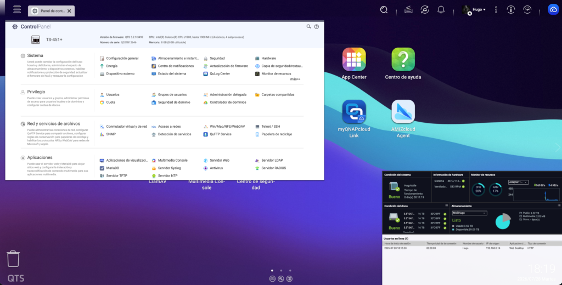Image resolution: width=562 pixels, height=285 pixels.
Task: Open Telnet / SSH settings
Action: [267, 127]
